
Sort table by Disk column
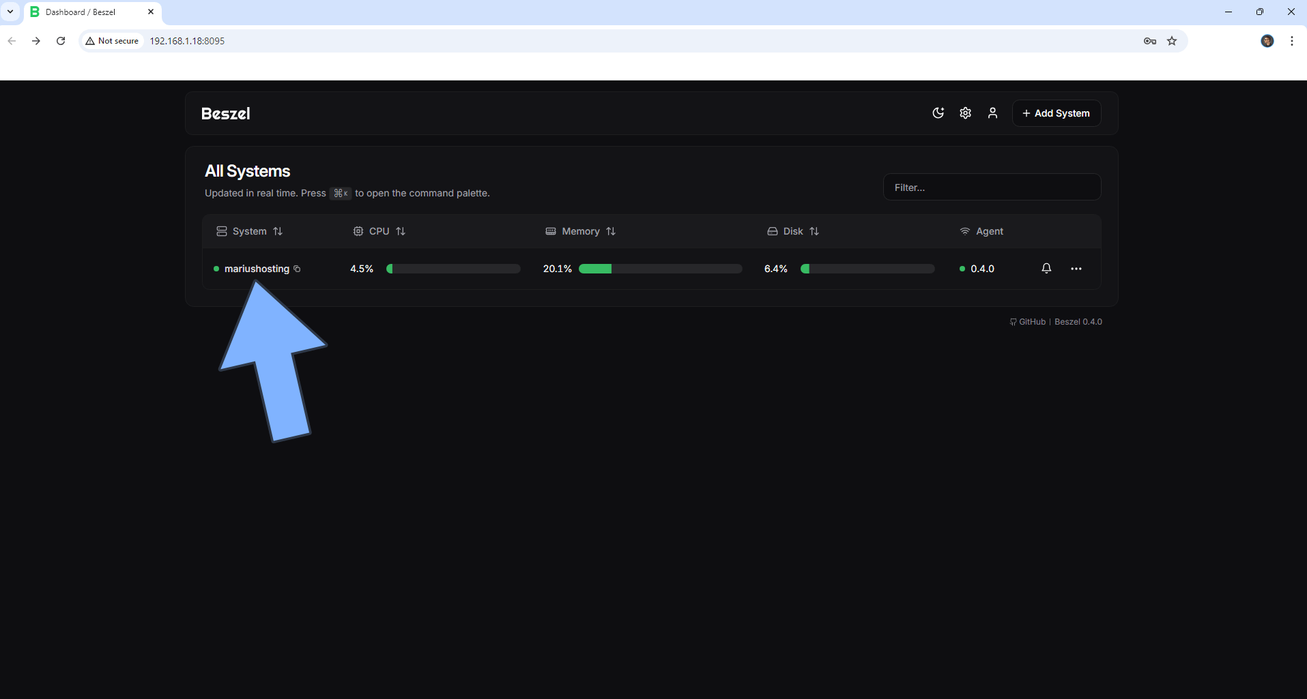tap(793, 231)
